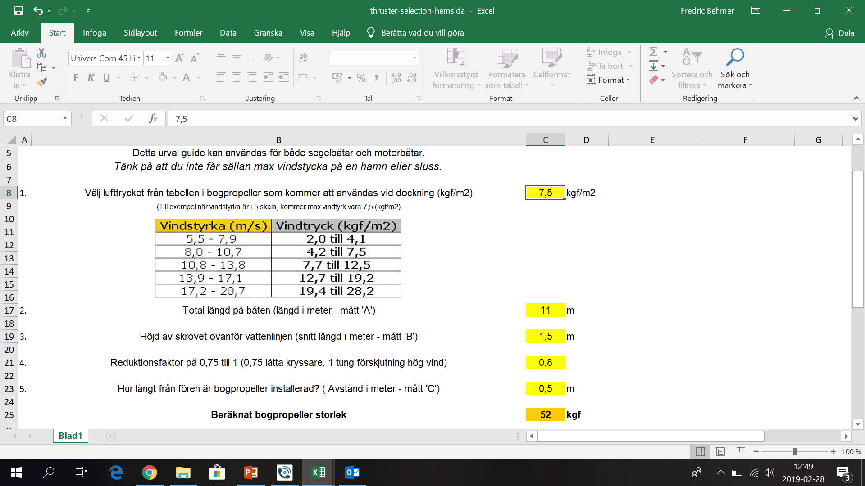The height and width of the screenshot is (486, 865).
Task: Open the font name dropdown
Action: point(139,58)
